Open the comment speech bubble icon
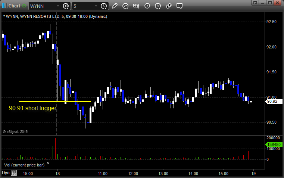Image resolution: width=284 pixels, height=178 pixels. [x=179, y=6]
